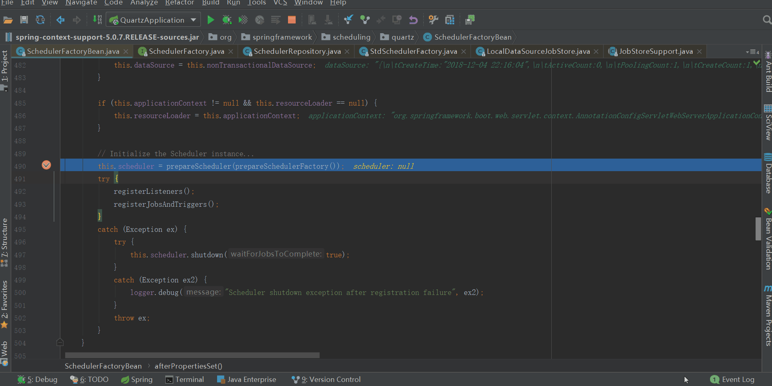Navigate back with the blue left arrow
This screenshot has width=772, height=386.
click(60, 20)
